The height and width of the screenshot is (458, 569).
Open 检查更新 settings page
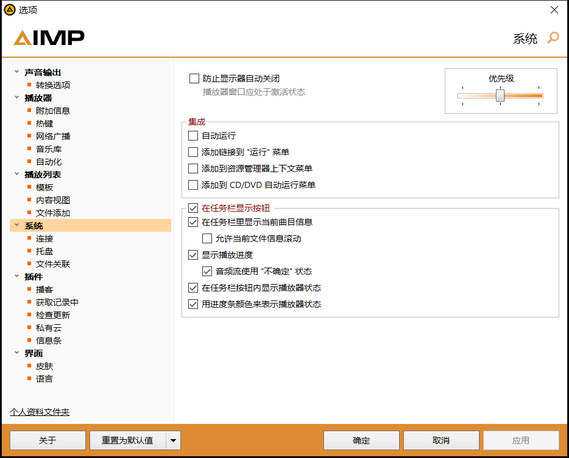click(52, 315)
